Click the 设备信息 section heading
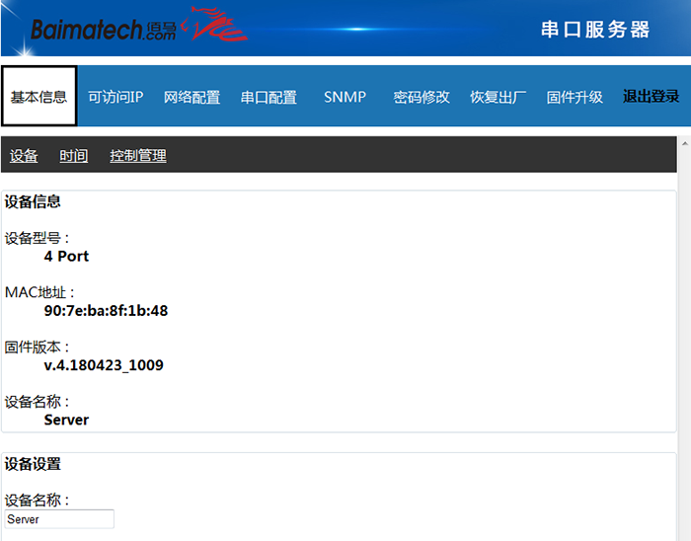 (33, 201)
